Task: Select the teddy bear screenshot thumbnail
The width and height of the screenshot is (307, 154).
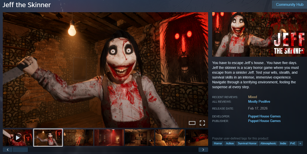Action: (x=170, y=138)
